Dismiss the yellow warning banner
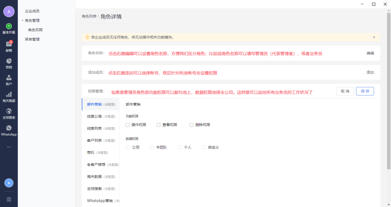391x207 pixels. (374, 37)
